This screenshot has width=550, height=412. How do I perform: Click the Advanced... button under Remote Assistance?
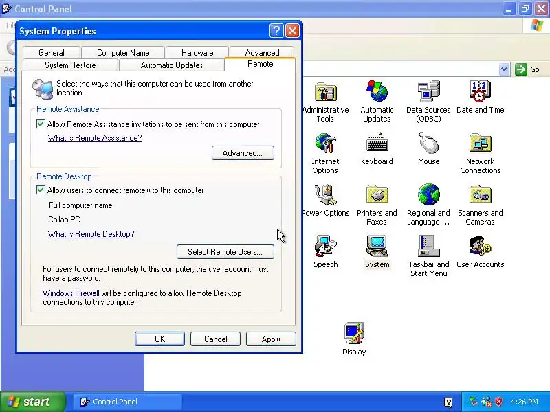click(x=243, y=153)
